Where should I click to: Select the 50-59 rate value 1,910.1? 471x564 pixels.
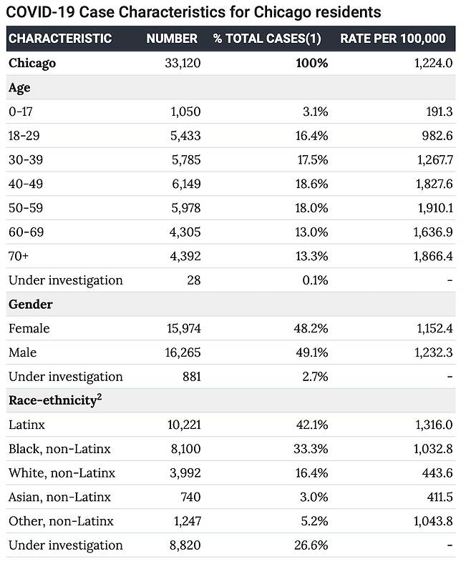tap(435, 208)
